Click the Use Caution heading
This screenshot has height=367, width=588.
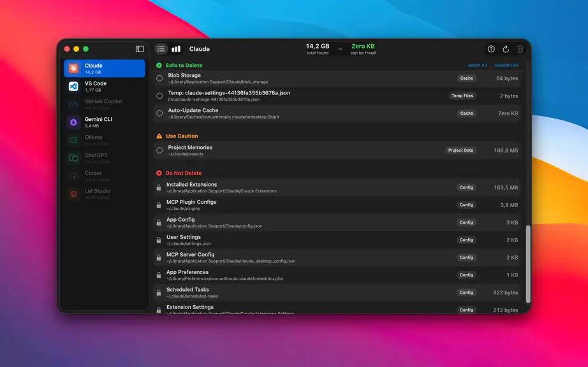(x=182, y=136)
